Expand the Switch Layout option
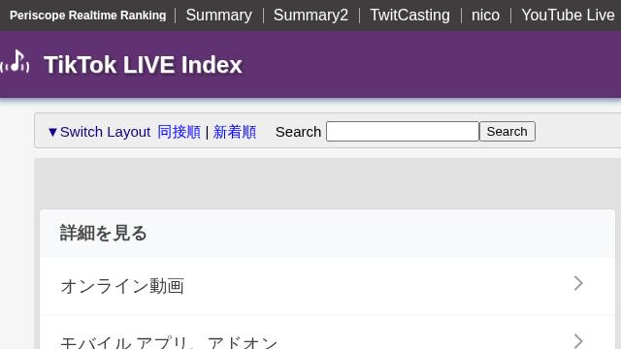 click(x=99, y=132)
